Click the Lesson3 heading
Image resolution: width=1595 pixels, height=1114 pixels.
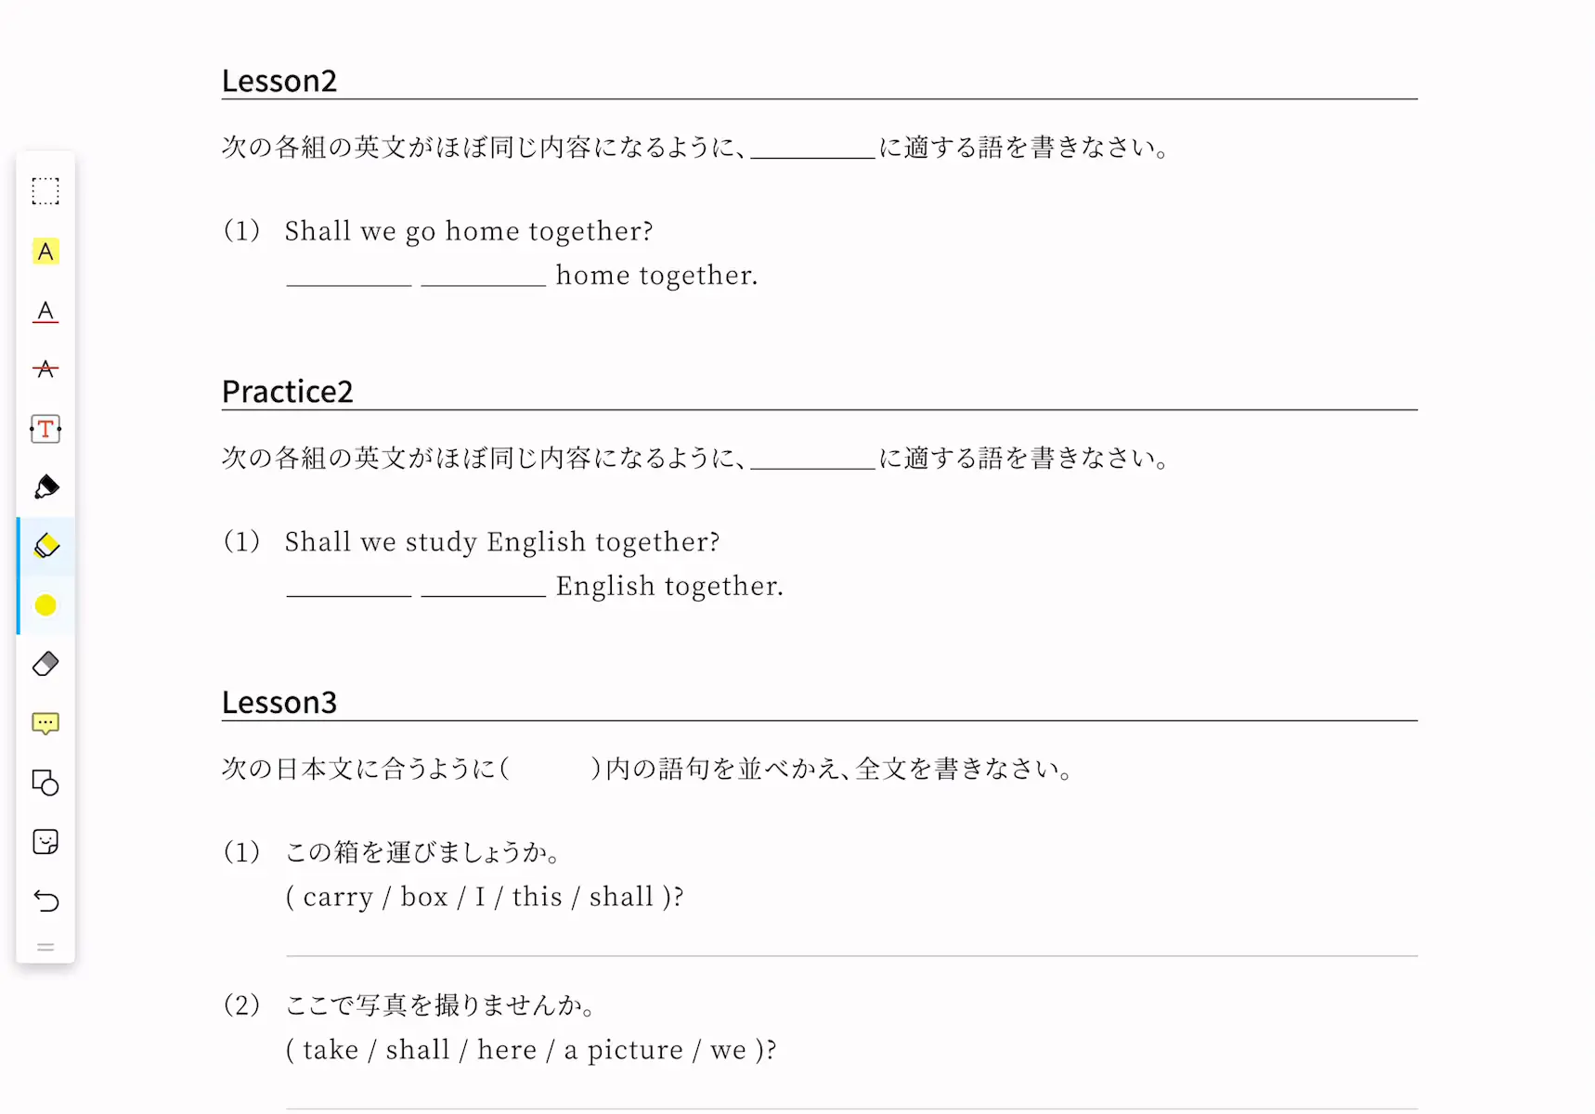[279, 703]
